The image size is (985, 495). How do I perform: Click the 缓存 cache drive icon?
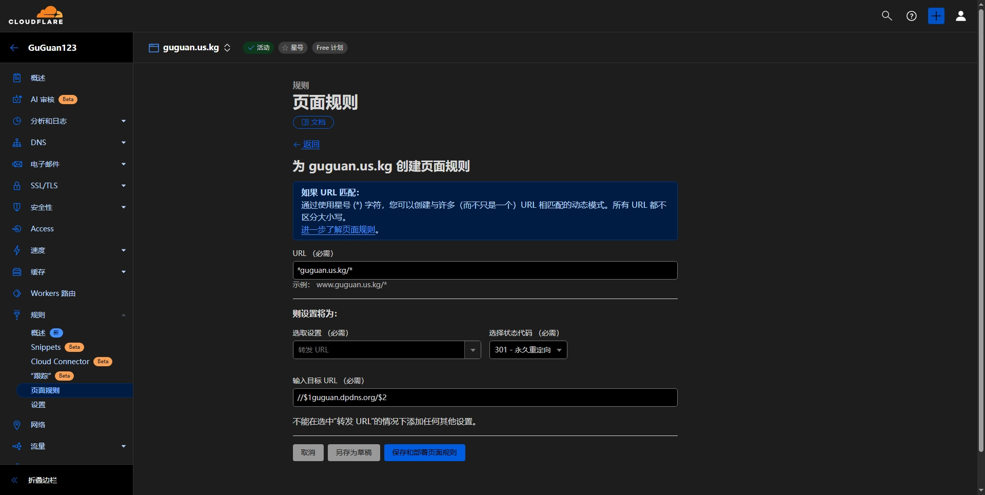click(17, 272)
